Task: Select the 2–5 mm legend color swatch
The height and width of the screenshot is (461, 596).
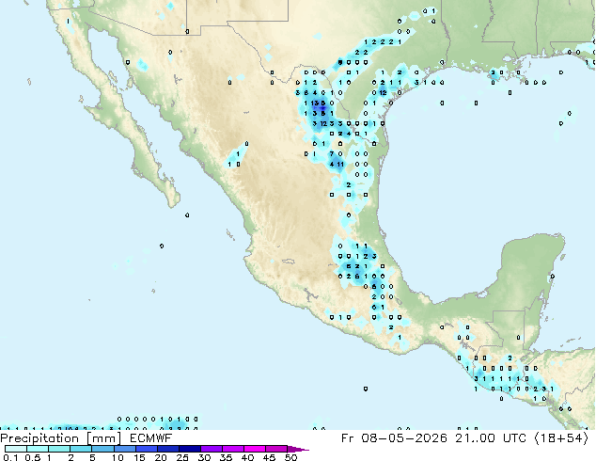Action: (x=81, y=449)
